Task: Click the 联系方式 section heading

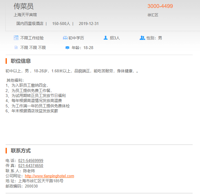Action: click(21, 150)
